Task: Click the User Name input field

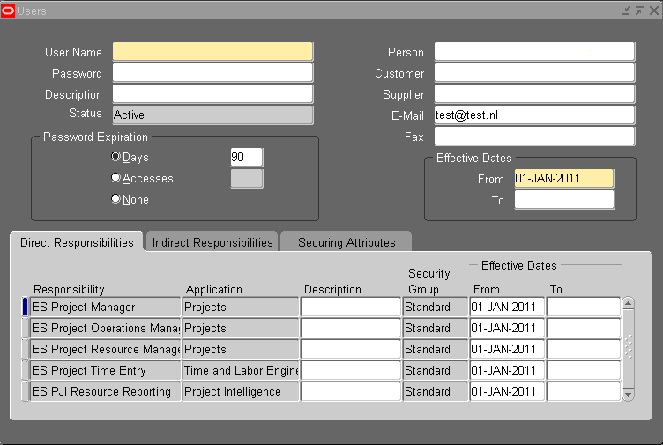Action: [212, 52]
